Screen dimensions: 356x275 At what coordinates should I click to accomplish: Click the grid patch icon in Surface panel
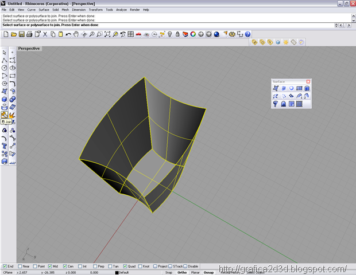(x=299, y=104)
